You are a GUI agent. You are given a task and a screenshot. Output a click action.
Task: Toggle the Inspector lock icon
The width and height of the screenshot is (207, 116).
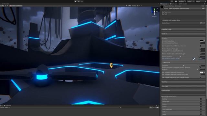coord(204,4)
